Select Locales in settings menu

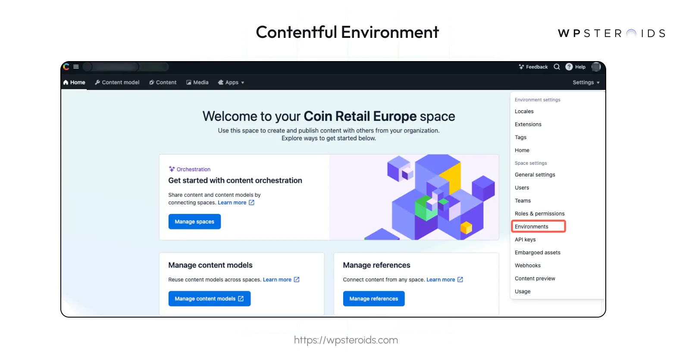524,111
